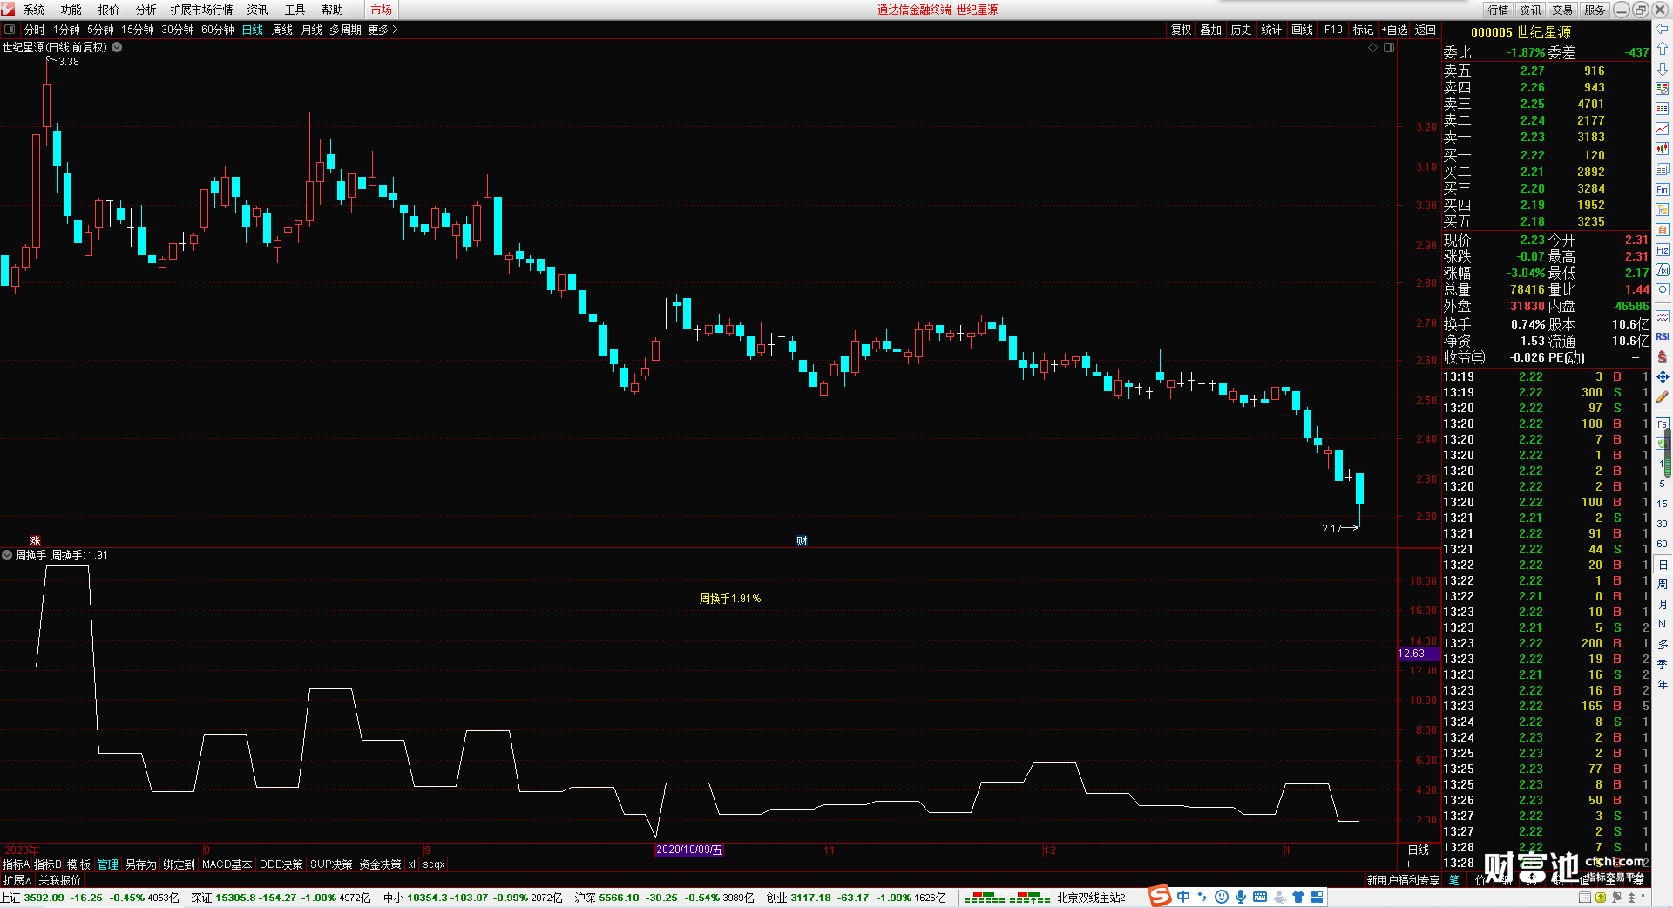Click the app logo icon at top left

8,10
